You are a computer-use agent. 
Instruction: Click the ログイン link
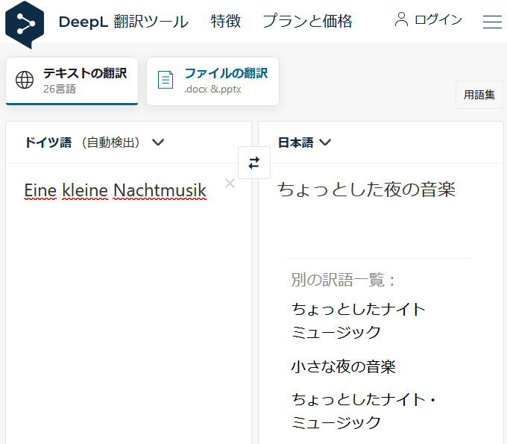click(438, 19)
